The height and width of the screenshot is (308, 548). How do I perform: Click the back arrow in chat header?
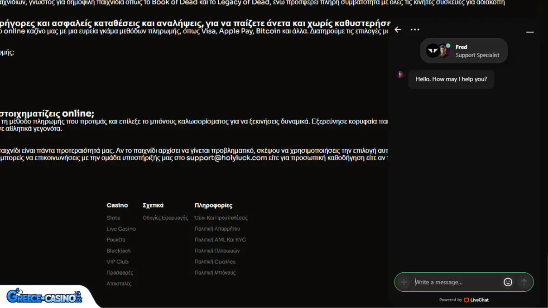398,29
